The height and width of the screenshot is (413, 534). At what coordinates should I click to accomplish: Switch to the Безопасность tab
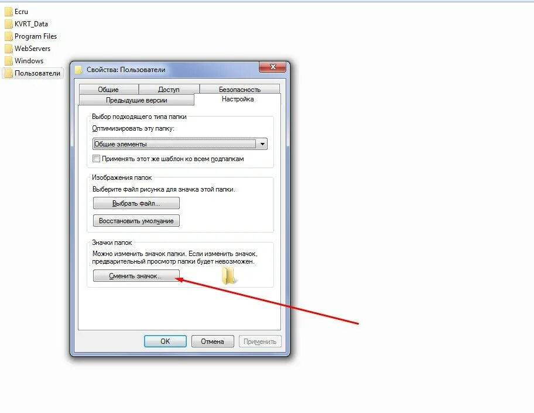tap(239, 89)
